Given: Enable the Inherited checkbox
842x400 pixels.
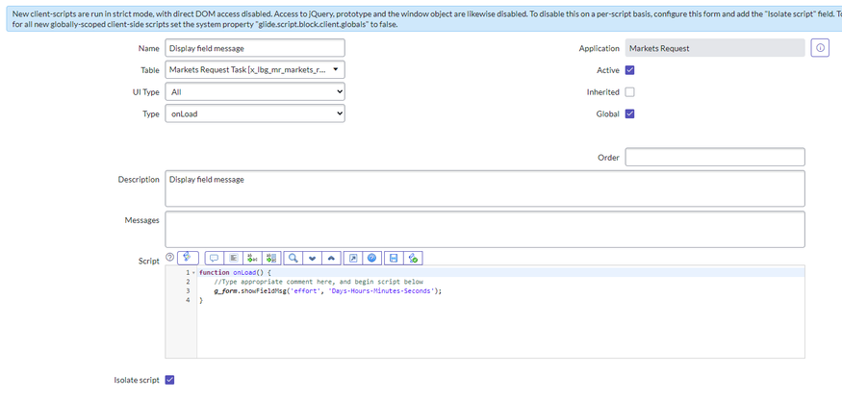Looking at the screenshot, I should click(630, 92).
